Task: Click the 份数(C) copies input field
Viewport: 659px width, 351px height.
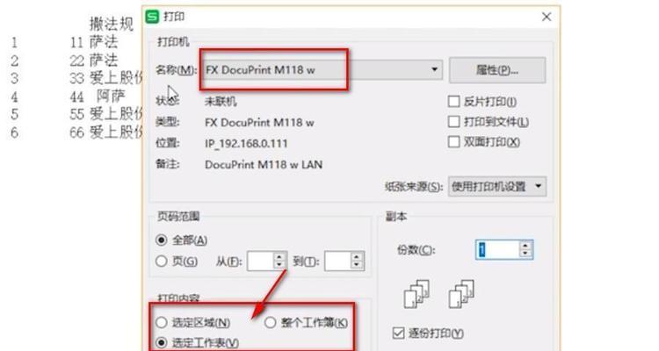Action: coord(497,250)
